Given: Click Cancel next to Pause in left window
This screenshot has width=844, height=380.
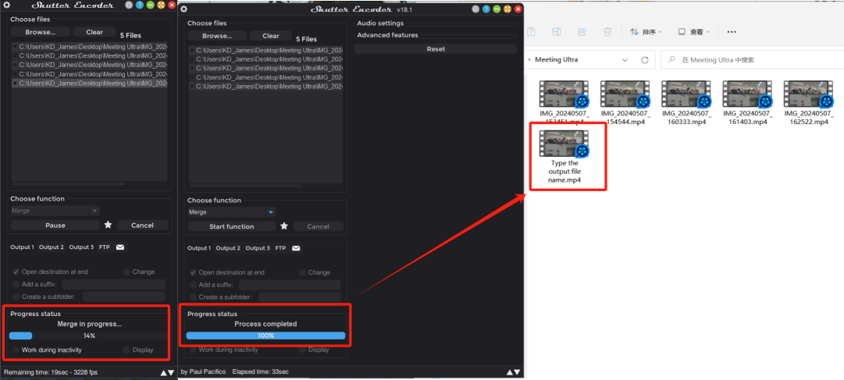Looking at the screenshot, I should [x=143, y=225].
